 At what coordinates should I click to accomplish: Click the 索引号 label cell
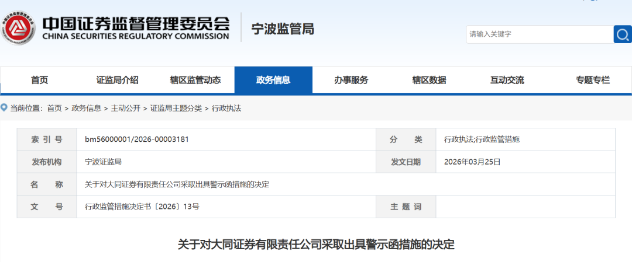click(x=47, y=139)
